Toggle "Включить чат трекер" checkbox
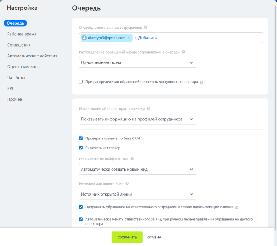Viewport: 277px width, 246px height. [81, 148]
